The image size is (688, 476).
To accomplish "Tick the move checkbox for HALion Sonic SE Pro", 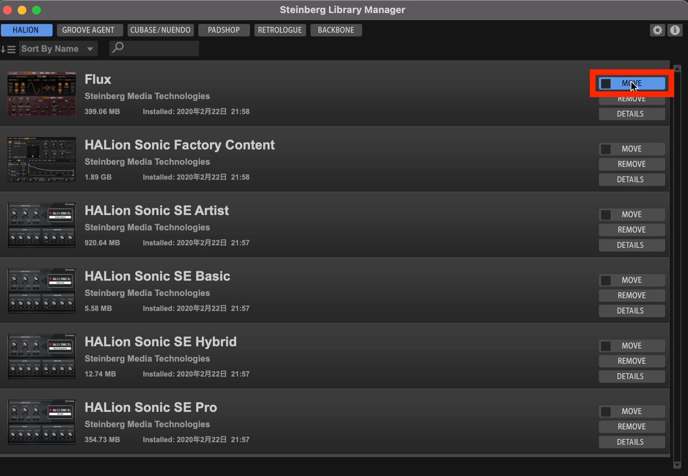I will click(x=606, y=411).
